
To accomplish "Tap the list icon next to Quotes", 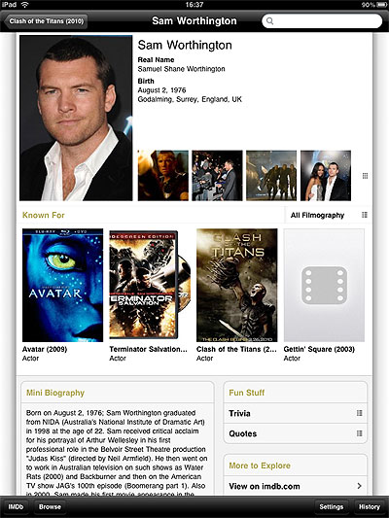I will pyautogui.click(x=360, y=433).
